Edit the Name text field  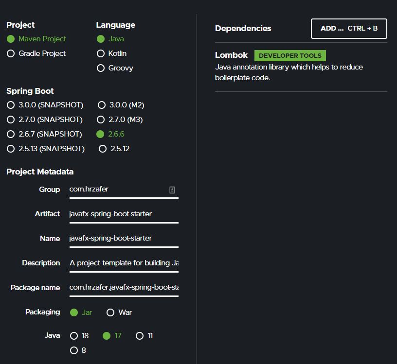pos(124,239)
